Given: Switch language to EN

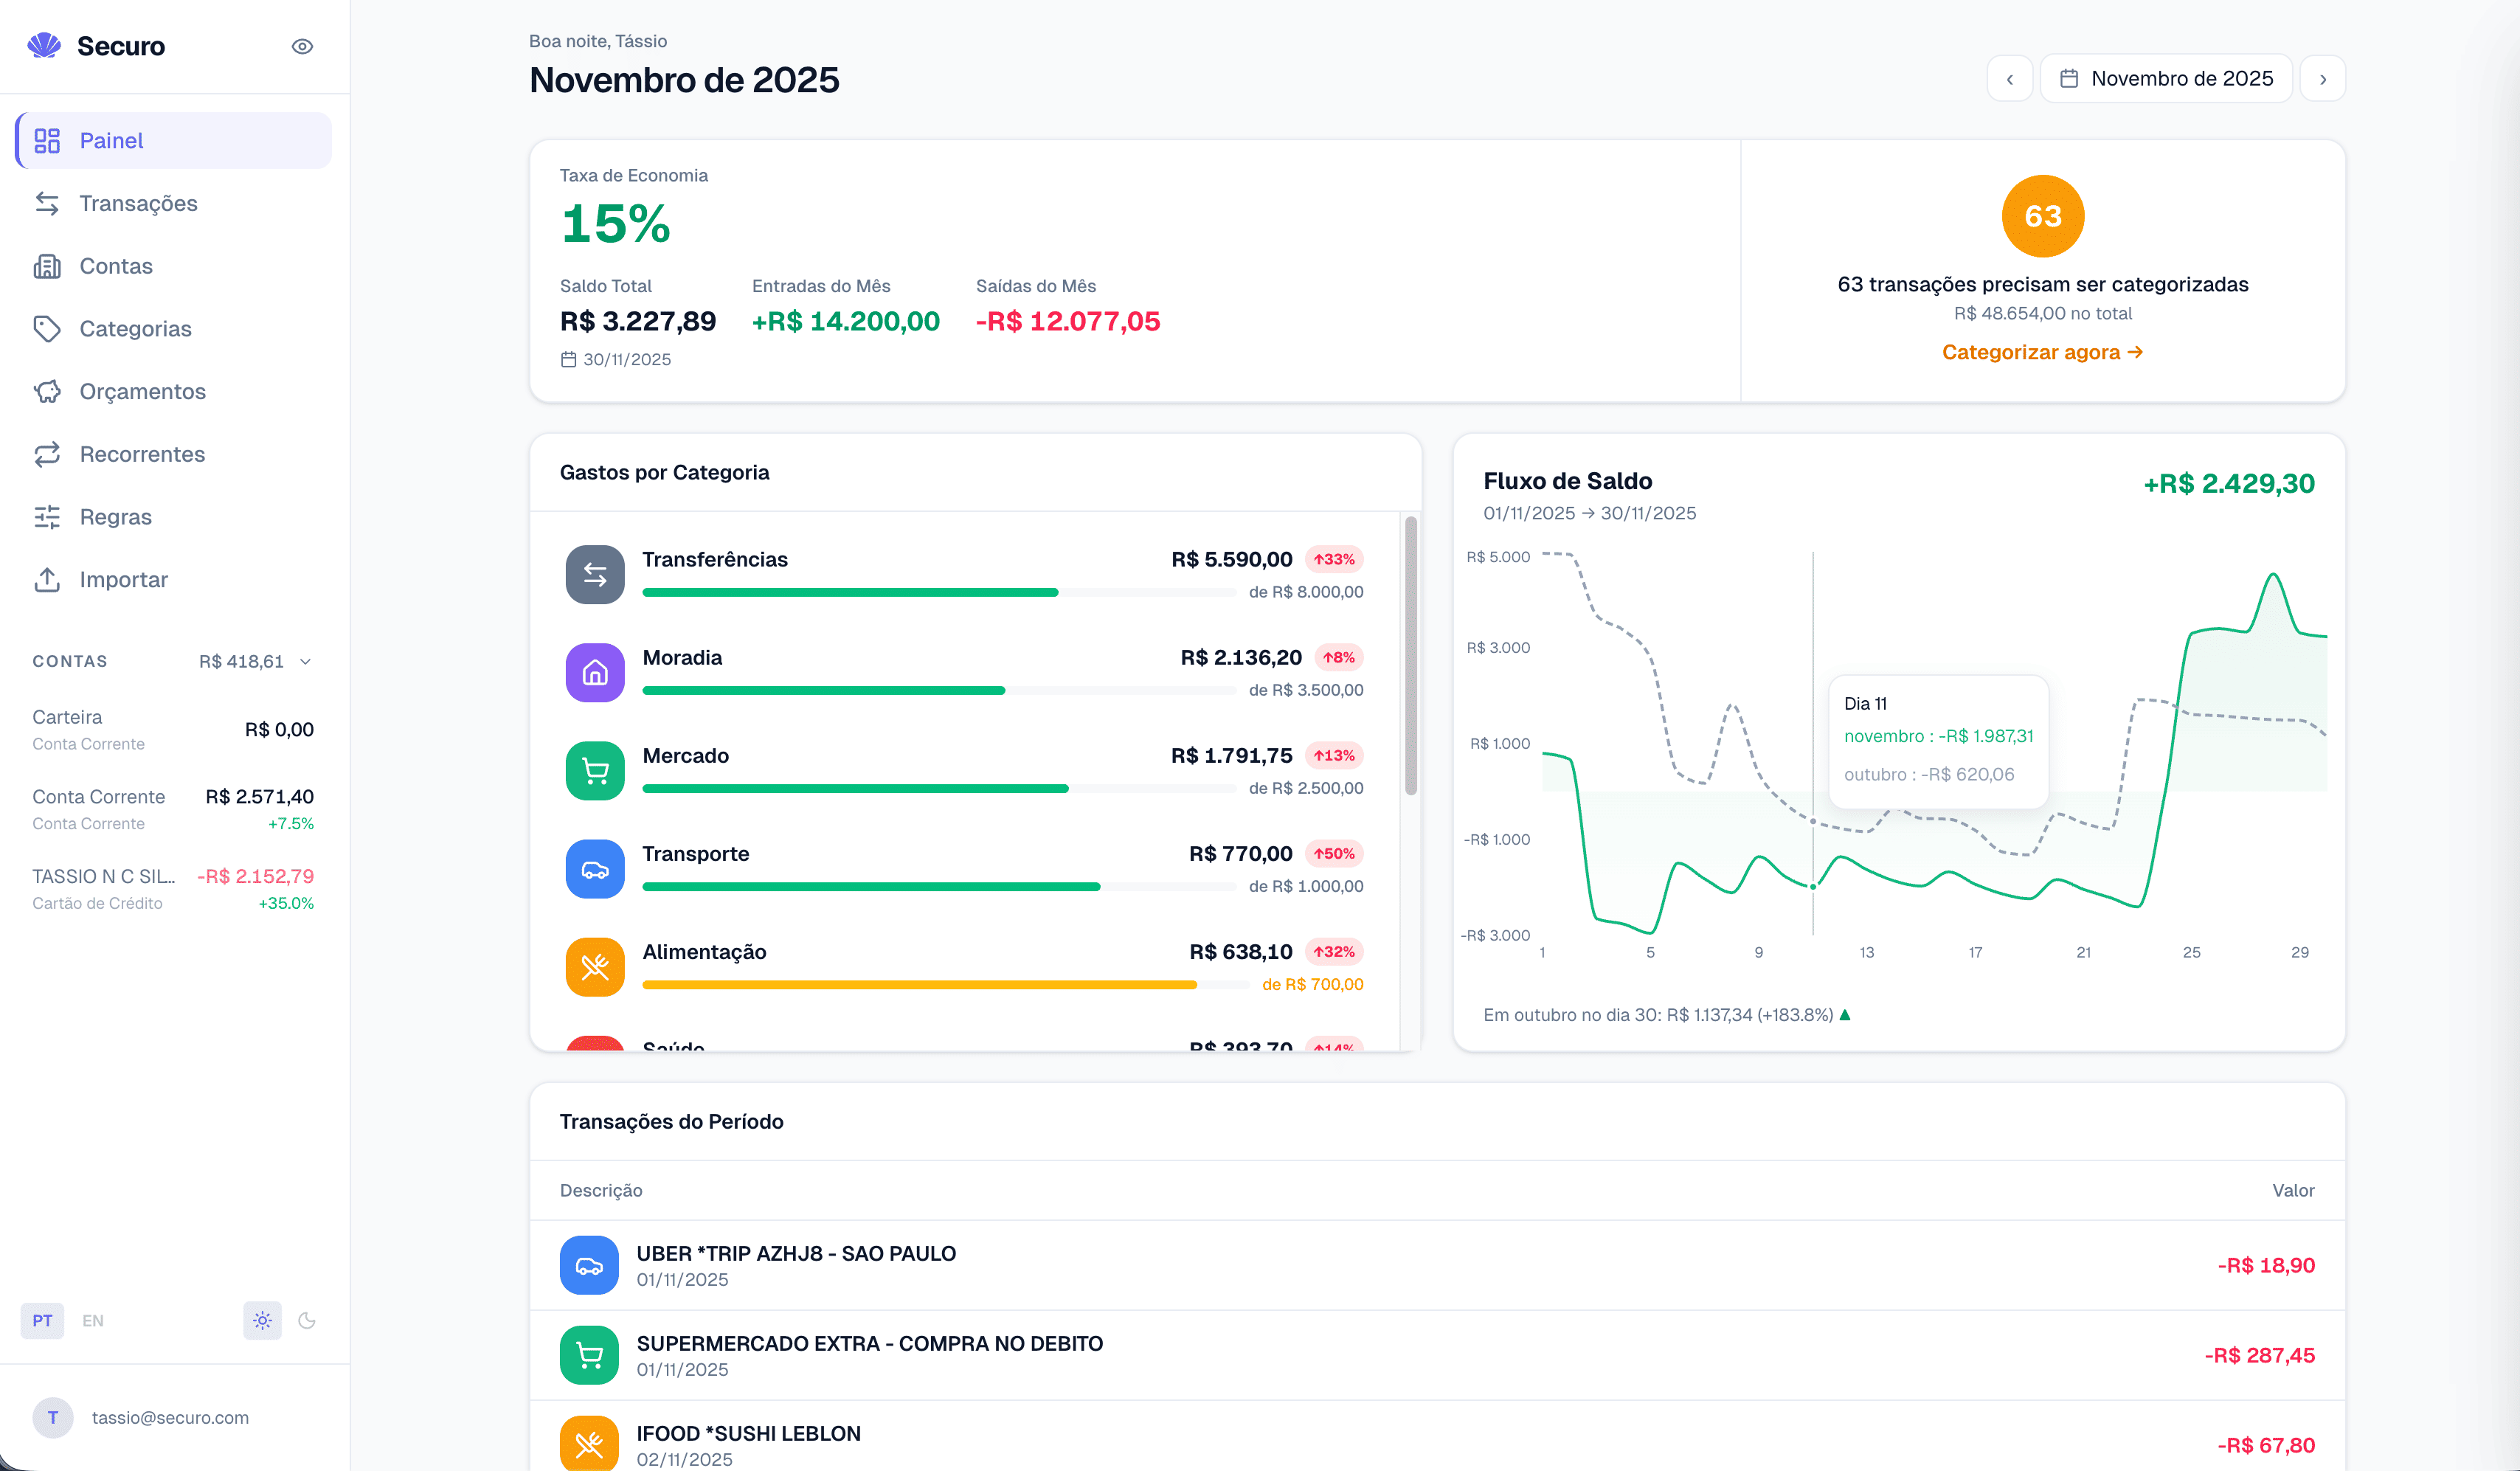Looking at the screenshot, I should (x=93, y=1320).
